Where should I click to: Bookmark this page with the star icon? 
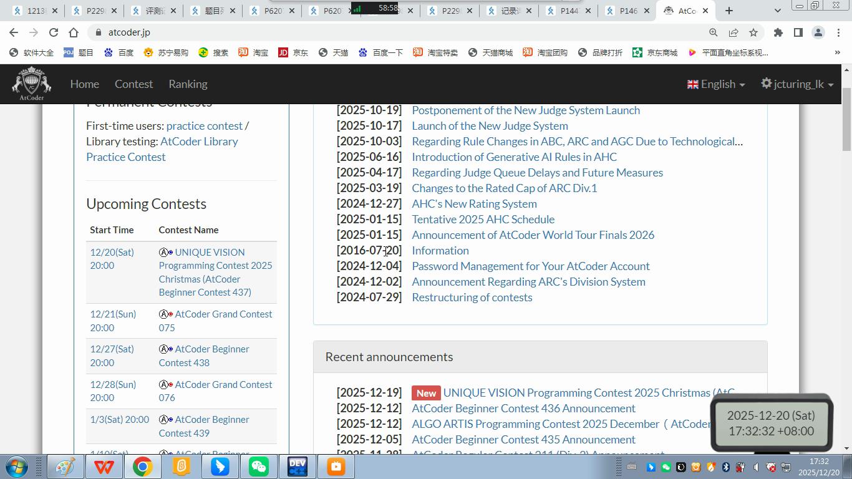coord(753,32)
